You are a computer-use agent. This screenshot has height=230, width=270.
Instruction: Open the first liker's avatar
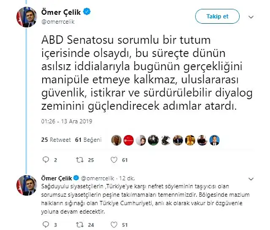tap(116, 140)
